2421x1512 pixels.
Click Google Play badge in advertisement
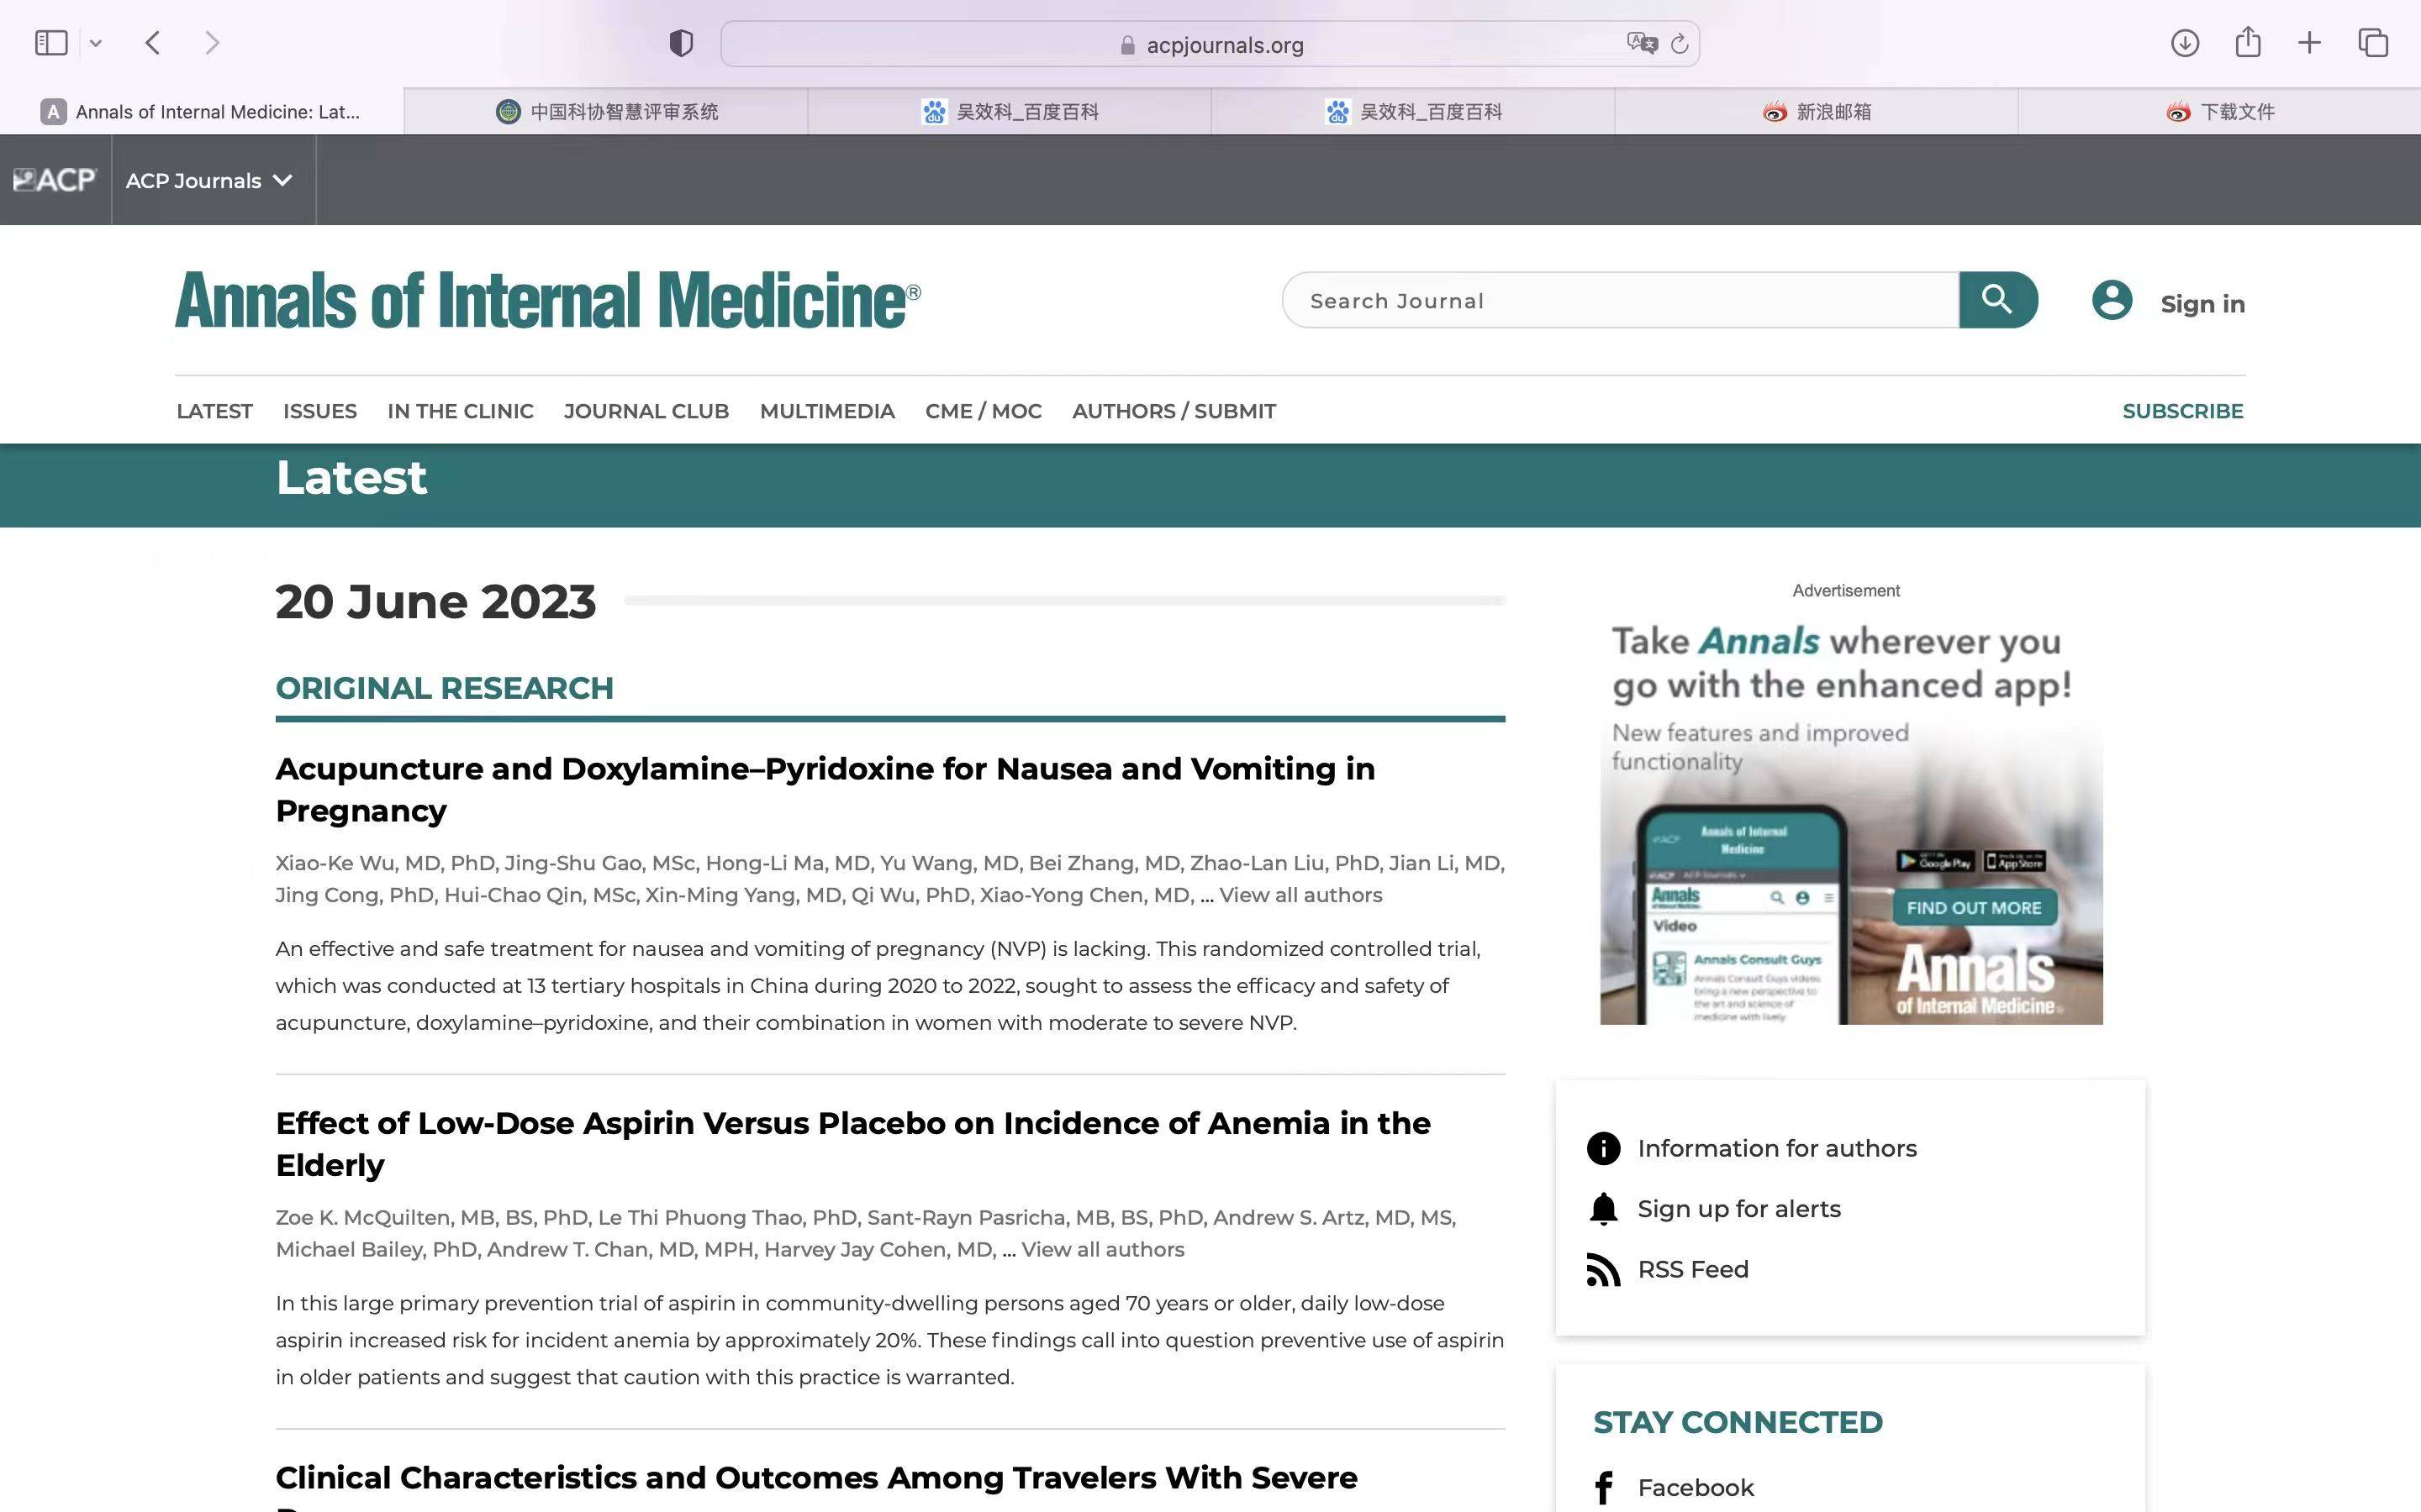[x=1937, y=861]
